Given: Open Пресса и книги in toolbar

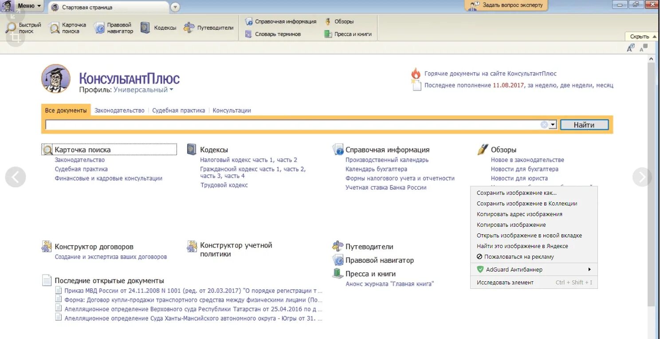Looking at the screenshot, I should point(348,34).
